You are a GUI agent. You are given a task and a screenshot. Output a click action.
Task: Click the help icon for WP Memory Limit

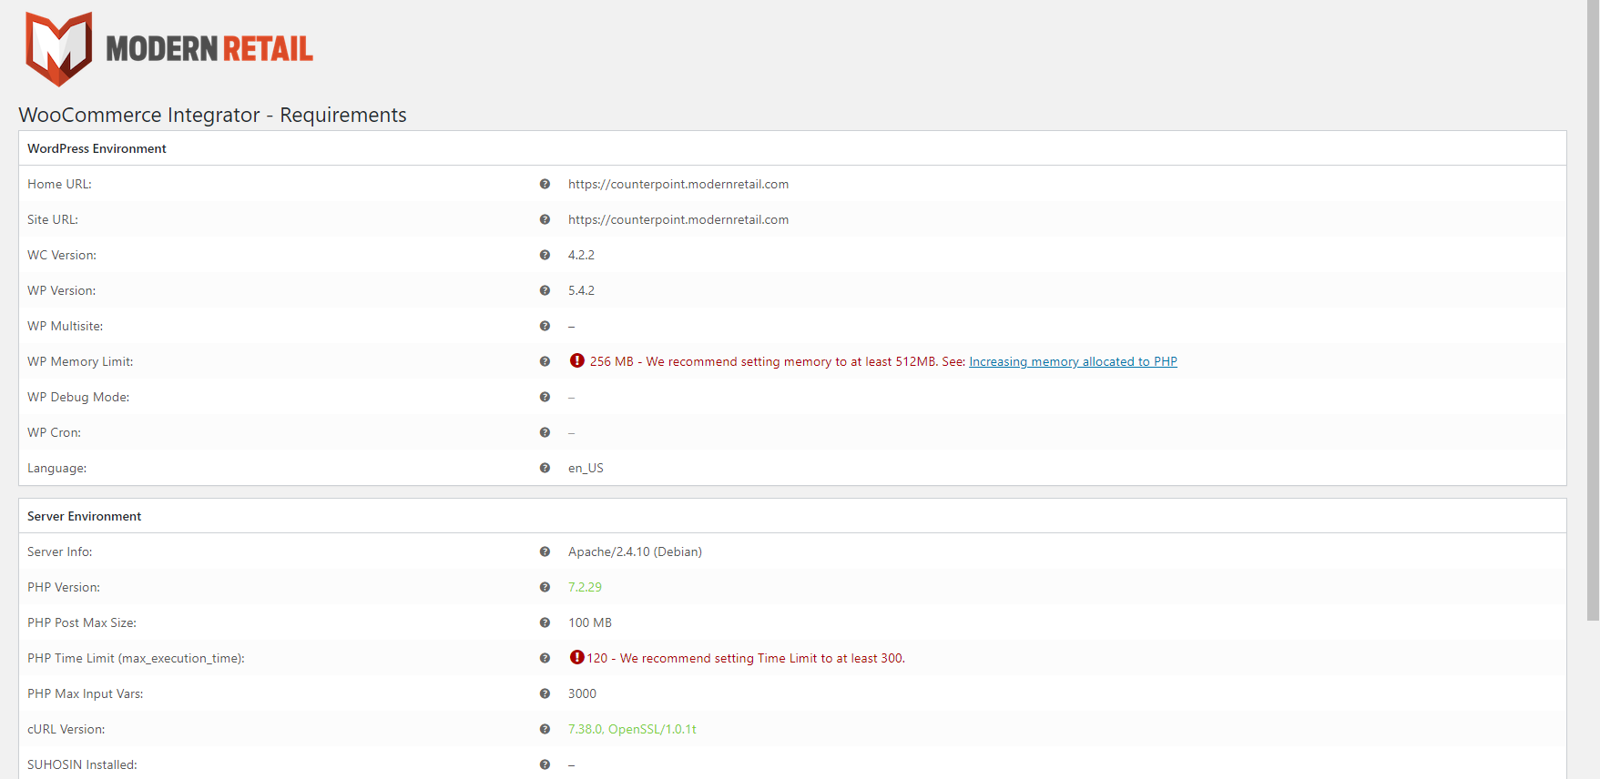pos(545,361)
